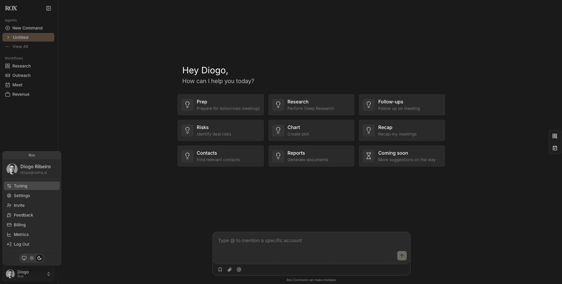Switch to light theme mode
The height and width of the screenshot is (284, 562).
point(32,258)
